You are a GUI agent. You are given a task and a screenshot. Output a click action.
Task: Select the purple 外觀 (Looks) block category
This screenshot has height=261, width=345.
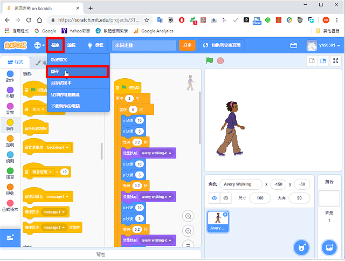click(10, 92)
